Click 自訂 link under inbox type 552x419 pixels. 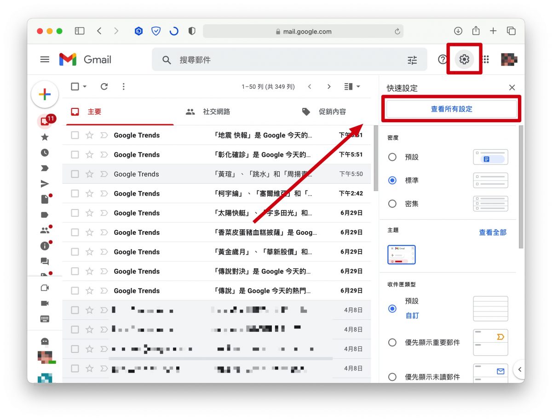(x=412, y=316)
